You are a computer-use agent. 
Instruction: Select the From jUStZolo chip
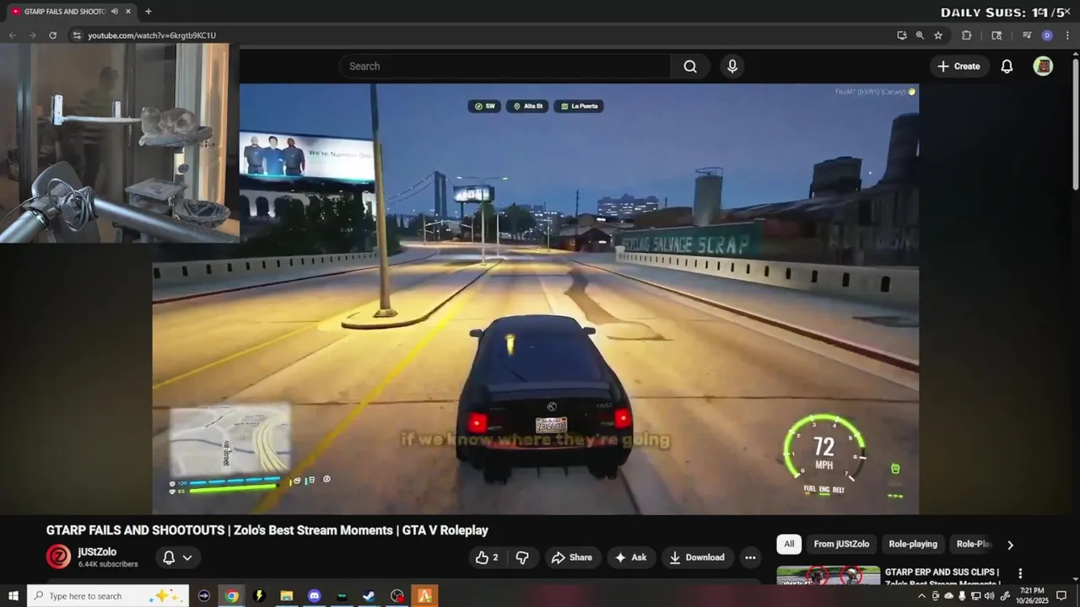(841, 544)
